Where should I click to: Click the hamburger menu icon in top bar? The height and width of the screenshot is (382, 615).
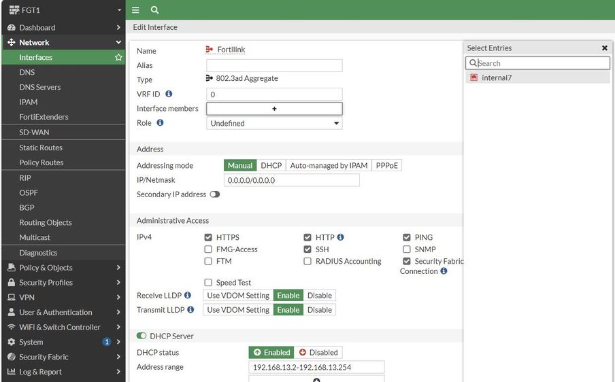[135, 10]
